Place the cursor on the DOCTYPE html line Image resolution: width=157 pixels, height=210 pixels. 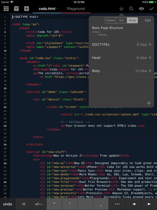(x=25, y=17)
